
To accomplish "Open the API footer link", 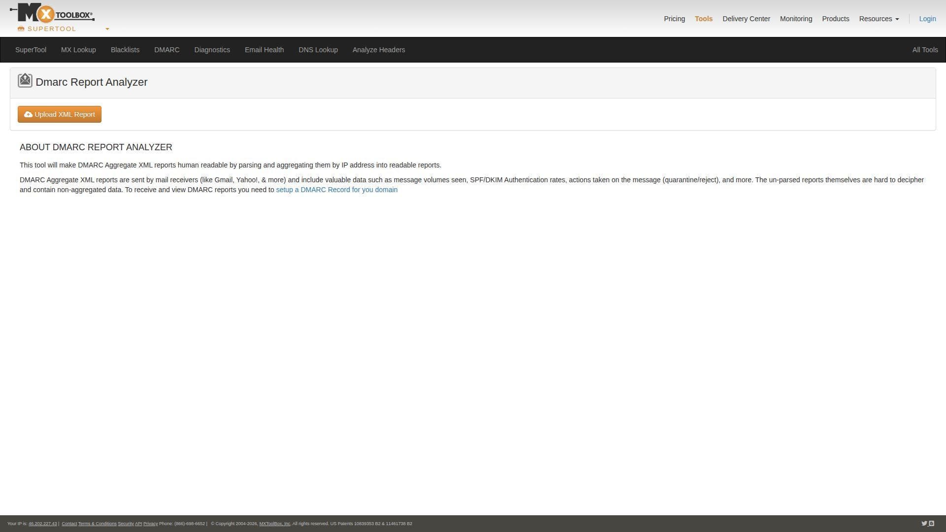I will pos(138,524).
